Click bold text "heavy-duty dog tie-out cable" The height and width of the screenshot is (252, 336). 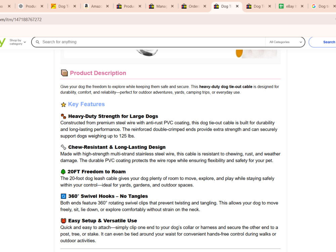pyautogui.click(x=226, y=87)
